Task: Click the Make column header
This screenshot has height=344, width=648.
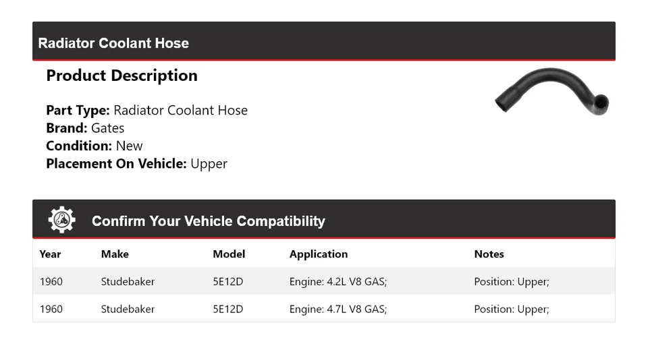Action: tap(115, 254)
